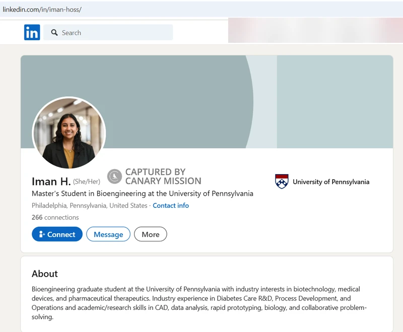403x332 pixels.
Task: Open the Contact info link
Action: pos(171,206)
